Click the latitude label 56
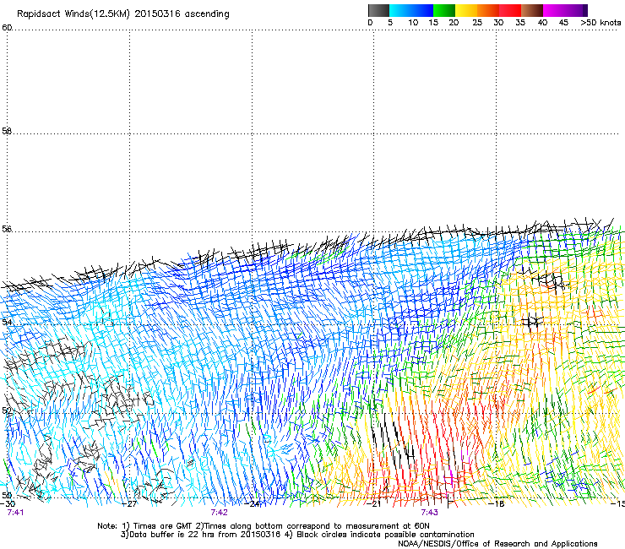Image resolution: width=625 pixels, height=549 pixels. click(x=7, y=229)
